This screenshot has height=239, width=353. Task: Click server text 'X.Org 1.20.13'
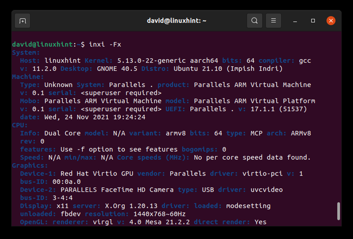pyautogui.click(x=131, y=206)
